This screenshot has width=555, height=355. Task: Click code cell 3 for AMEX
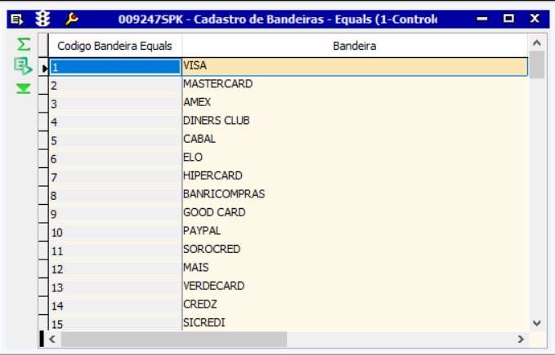coord(115,103)
